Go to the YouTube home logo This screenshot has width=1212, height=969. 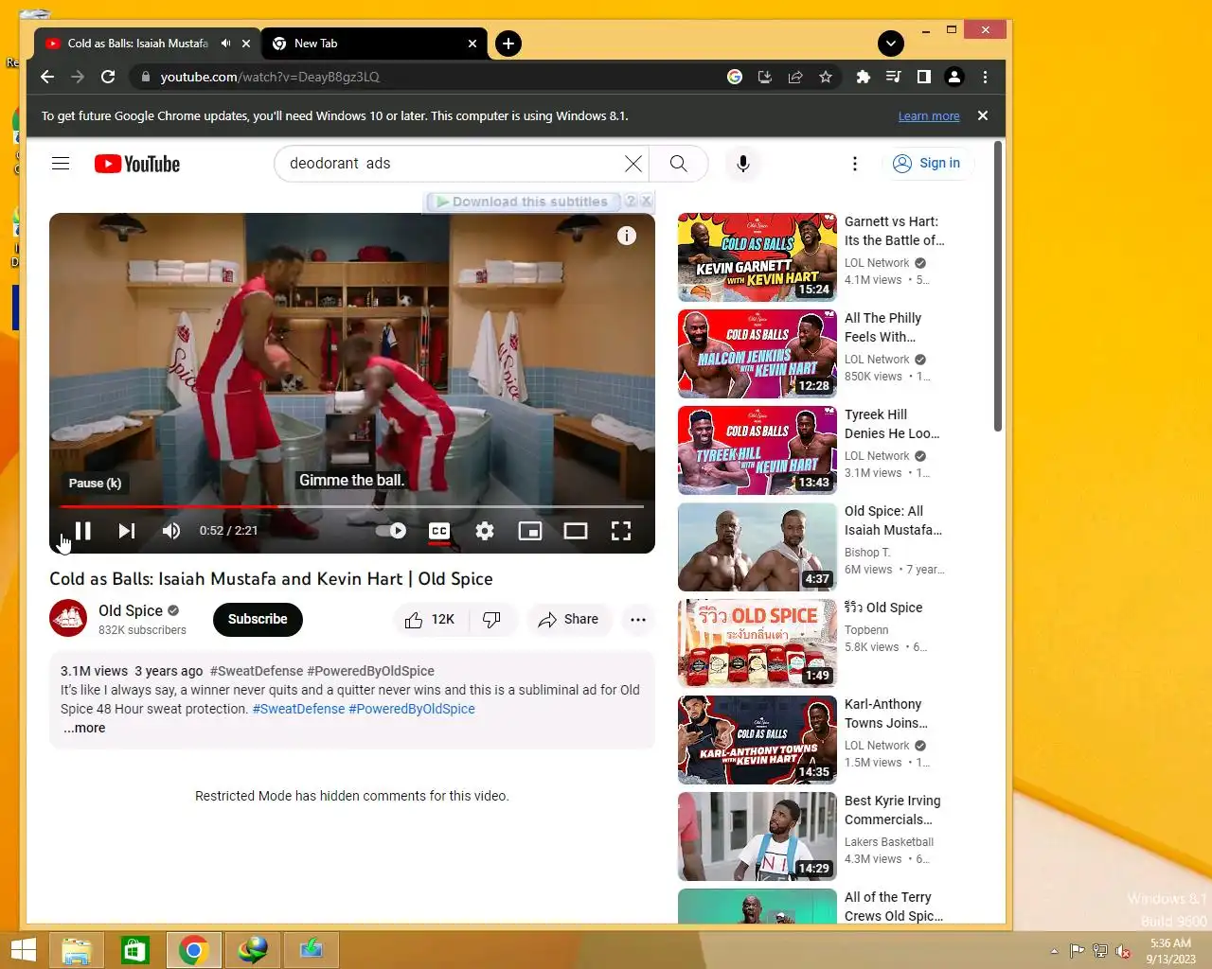pos(137,164)
